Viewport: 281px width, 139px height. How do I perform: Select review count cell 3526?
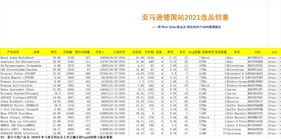coord(149,98)
